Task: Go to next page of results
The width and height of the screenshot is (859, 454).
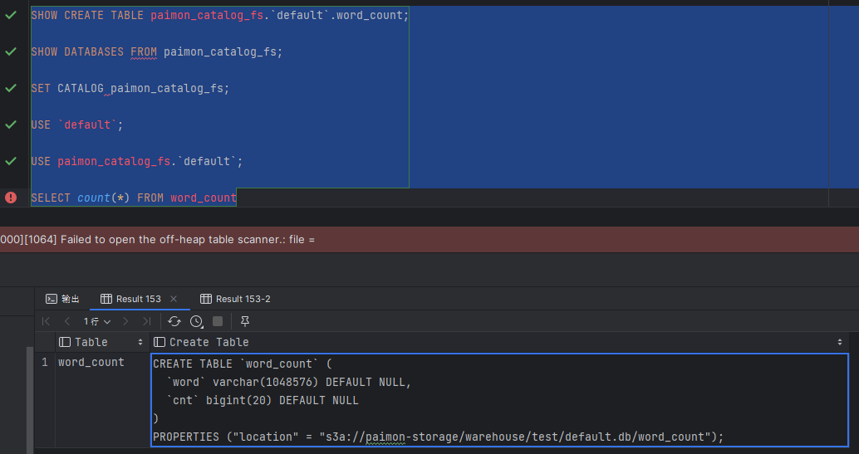Action: pyautogui.click(x=125, y=321)
